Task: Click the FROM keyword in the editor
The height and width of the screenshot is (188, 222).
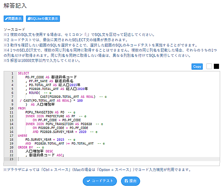Action: click(21, 108)
